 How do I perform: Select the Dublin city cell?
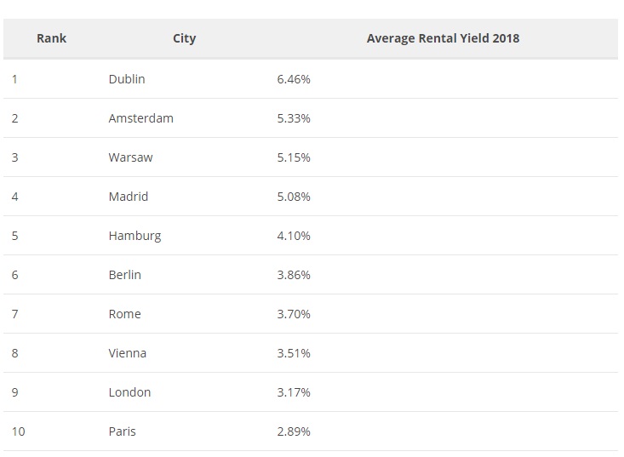127,79
